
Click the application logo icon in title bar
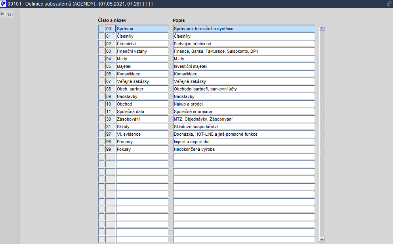click(3, 4)
